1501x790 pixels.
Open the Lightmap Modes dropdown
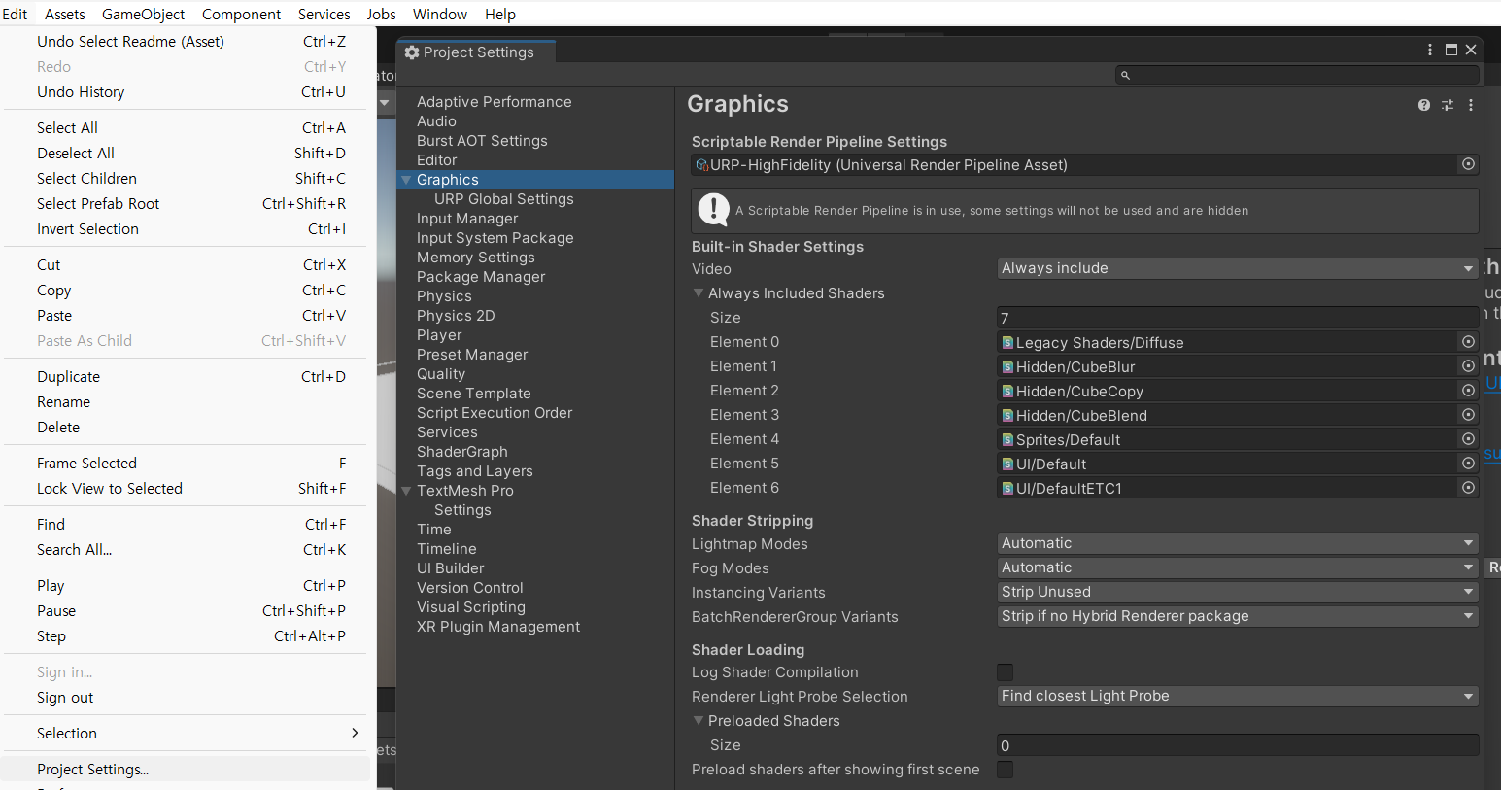(1238, 543)
